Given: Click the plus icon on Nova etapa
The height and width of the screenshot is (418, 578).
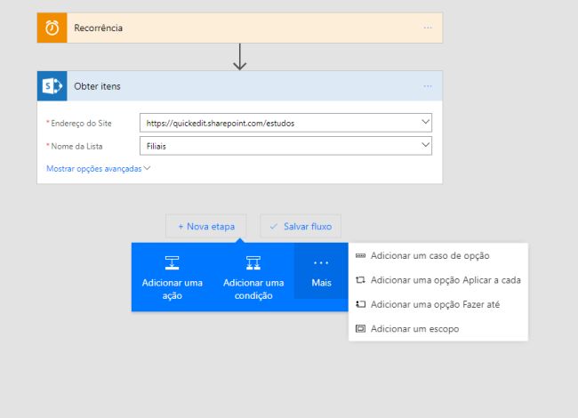Looking at the screenshot, I should click(x=181, y=227).
